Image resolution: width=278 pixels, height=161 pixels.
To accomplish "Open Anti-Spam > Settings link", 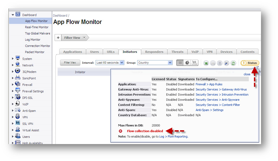I will (x=209, y=110).
